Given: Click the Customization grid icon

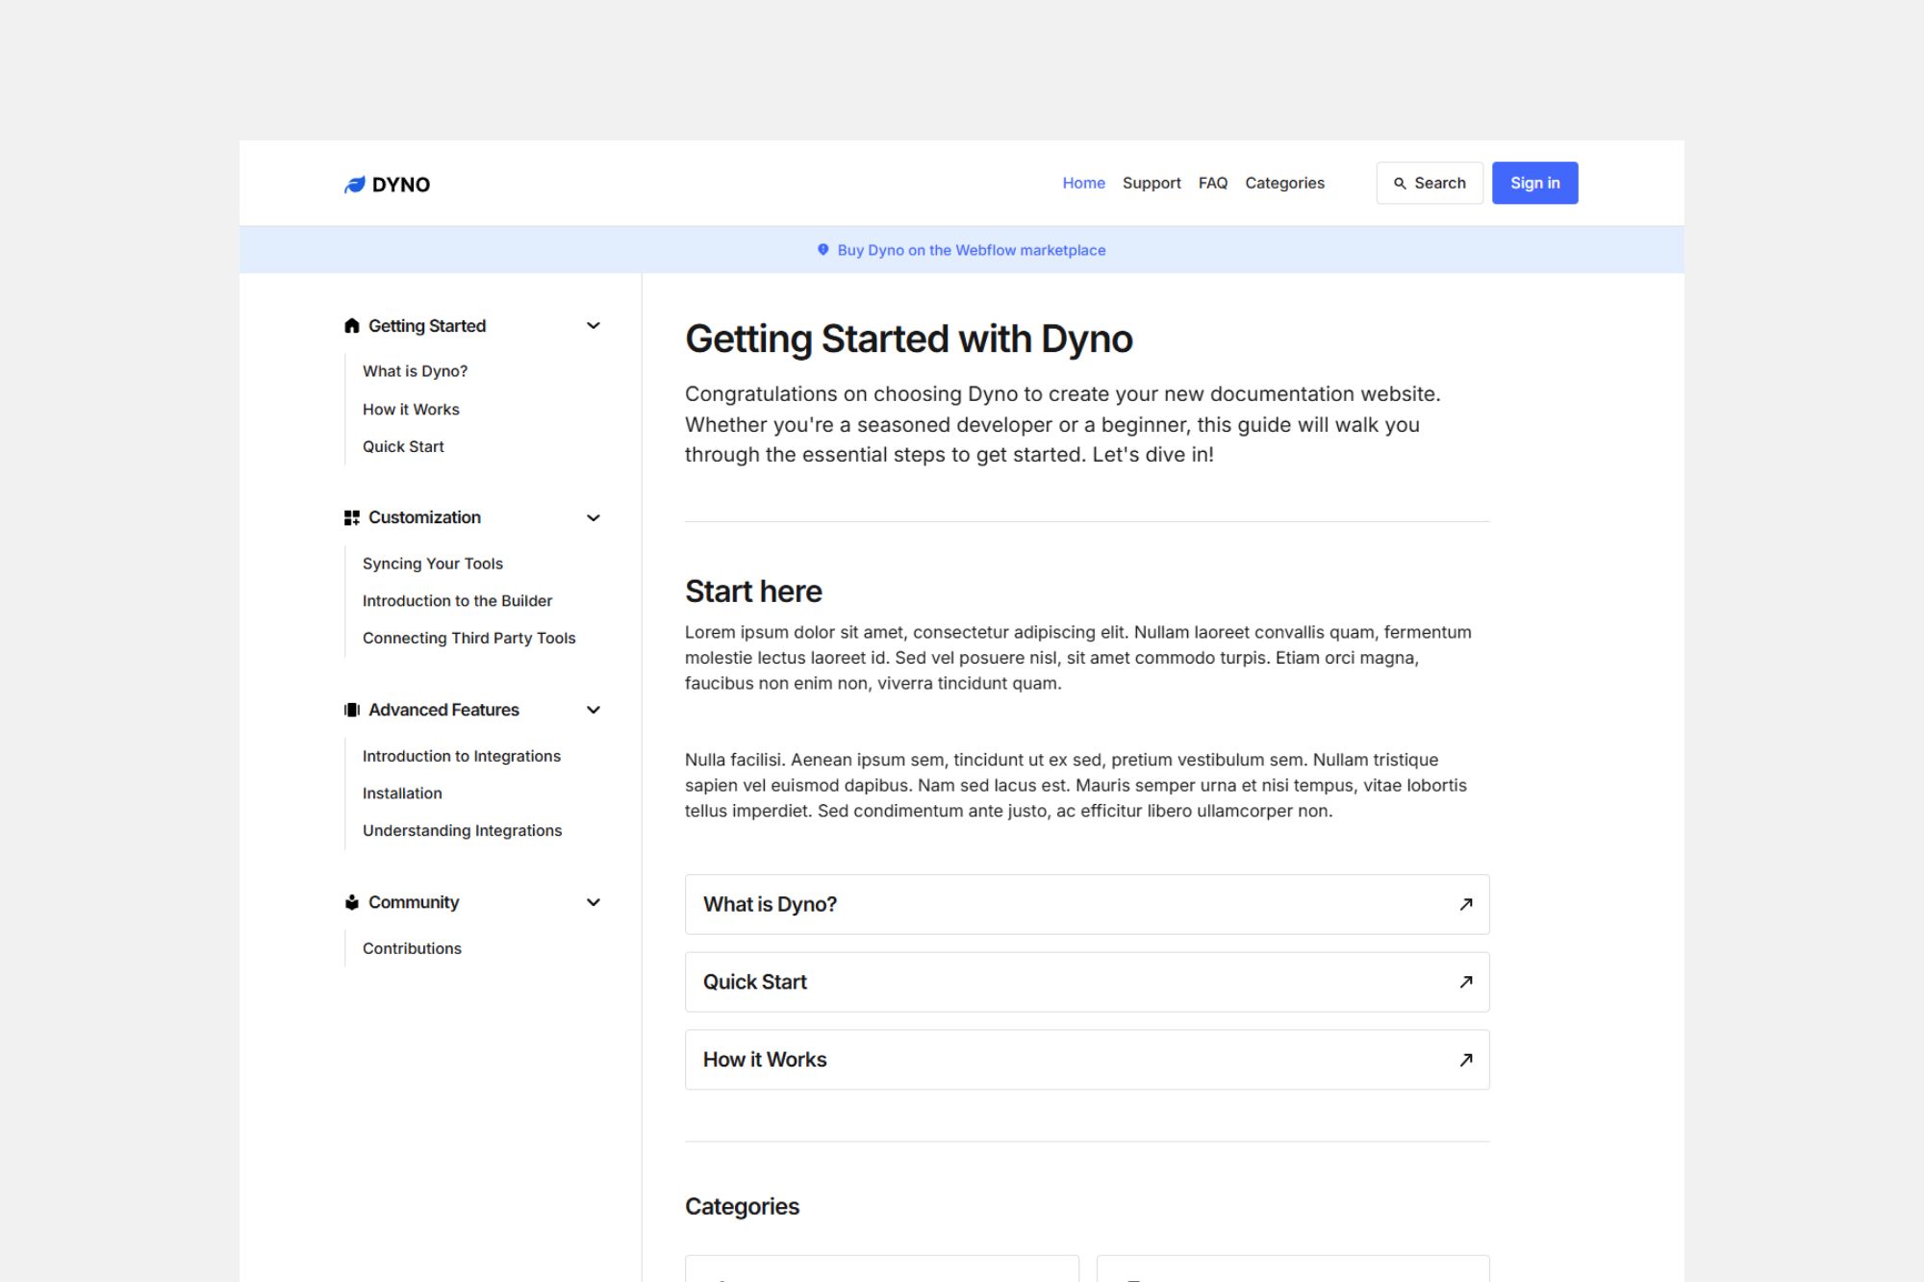Looking at the screenshot, I should 352,517.
